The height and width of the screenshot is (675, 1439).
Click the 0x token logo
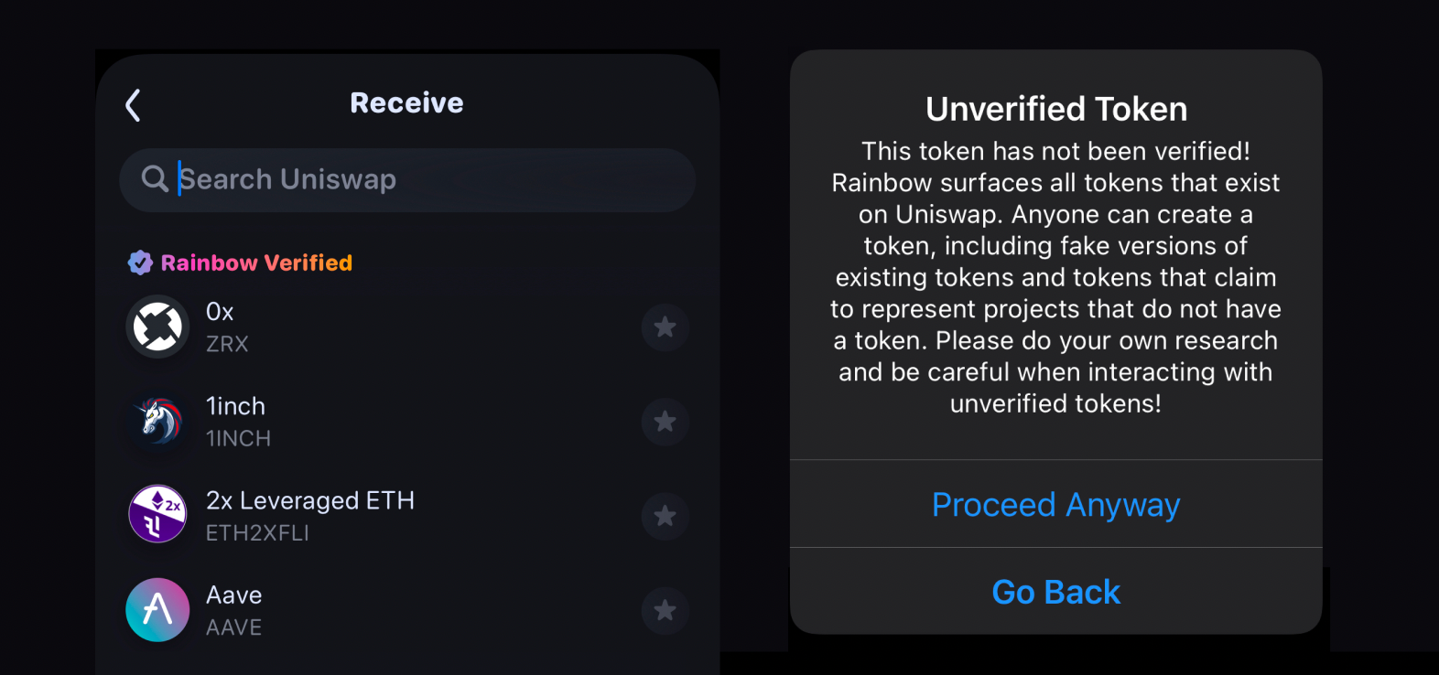(x=157, y=327)
